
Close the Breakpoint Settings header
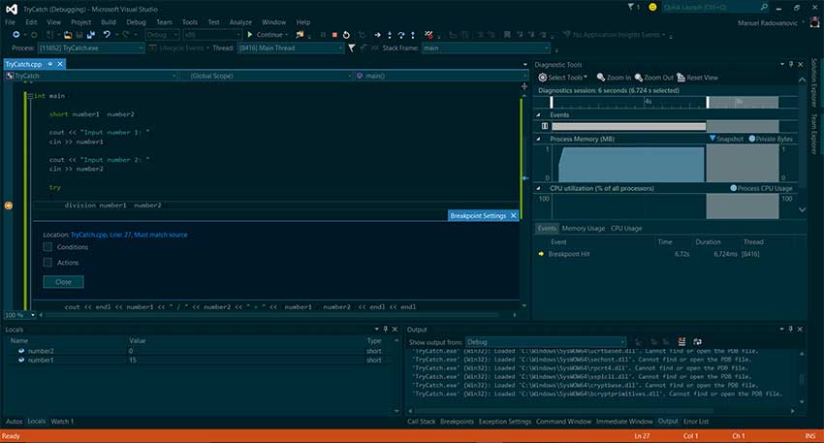[514, 215]
